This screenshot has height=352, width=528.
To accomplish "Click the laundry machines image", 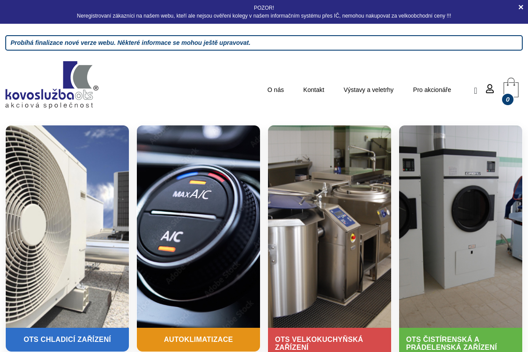I will coord(461,227).
